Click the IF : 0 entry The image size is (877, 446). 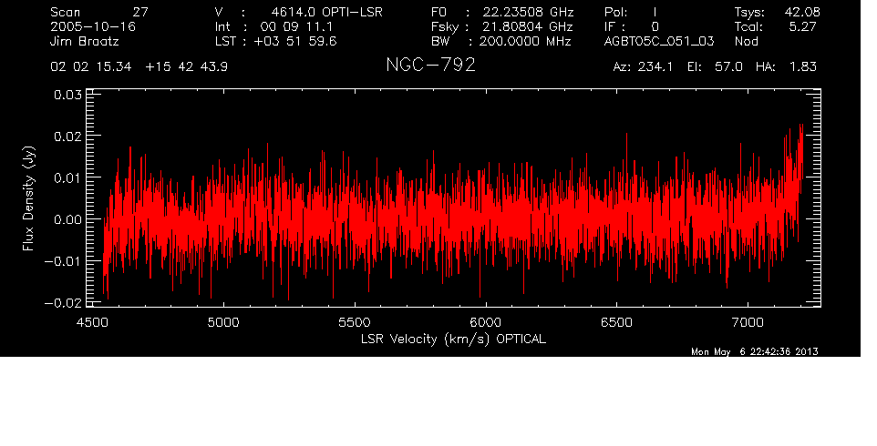(632, 26)
